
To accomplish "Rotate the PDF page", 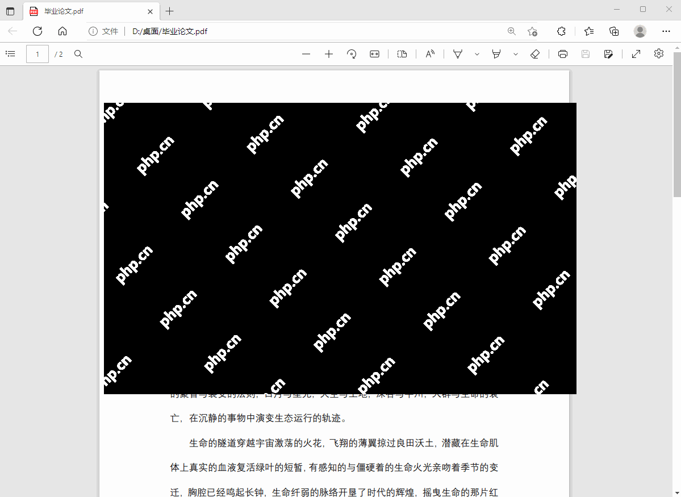I will click(x=352, y=53).
